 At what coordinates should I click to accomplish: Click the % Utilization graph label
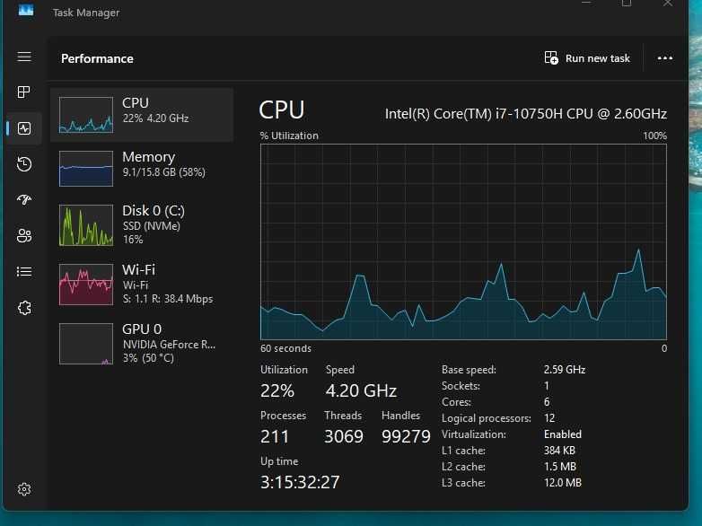click(289, 136)
